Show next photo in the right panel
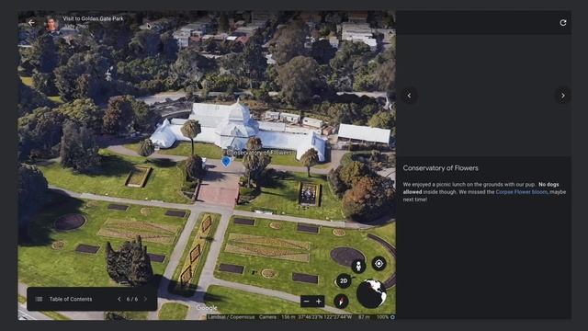Image resolution: width=588 pixels, height=331 pixels. [x=563, y=96]
